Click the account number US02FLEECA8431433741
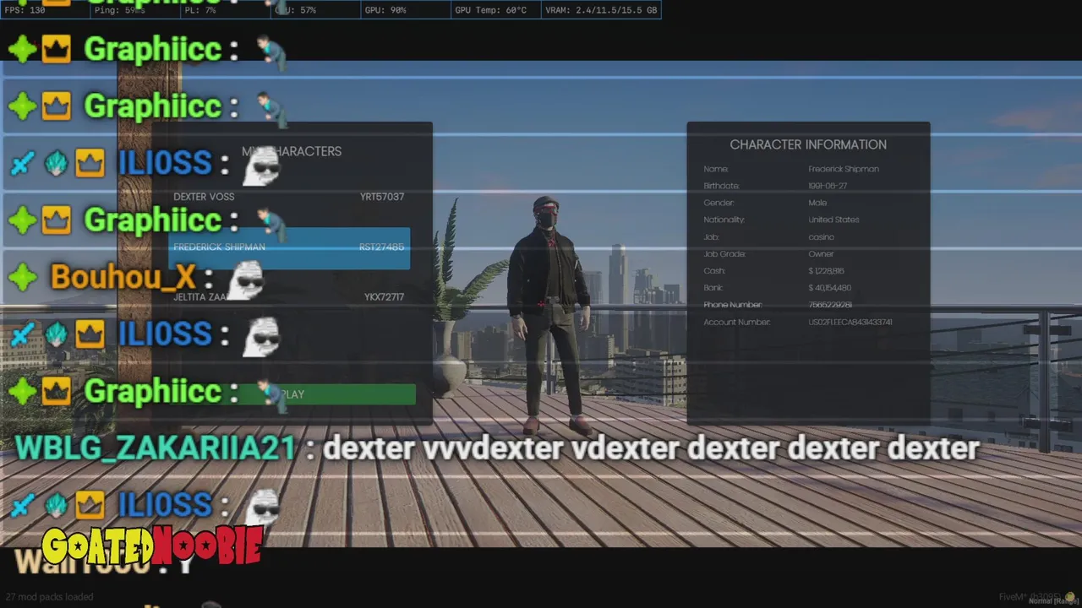1082x608 pixels. click(850, 322)
